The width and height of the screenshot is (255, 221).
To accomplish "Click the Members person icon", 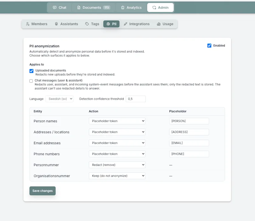I will click(28, 24).
